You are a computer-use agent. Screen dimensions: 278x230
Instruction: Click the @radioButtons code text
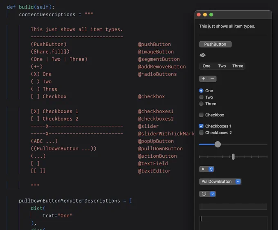[157, 74]
